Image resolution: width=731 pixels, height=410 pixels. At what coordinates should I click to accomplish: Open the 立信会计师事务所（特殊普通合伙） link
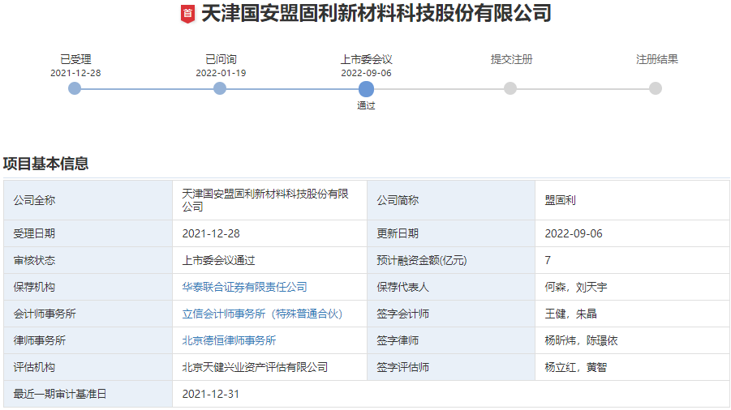[262, 314]
